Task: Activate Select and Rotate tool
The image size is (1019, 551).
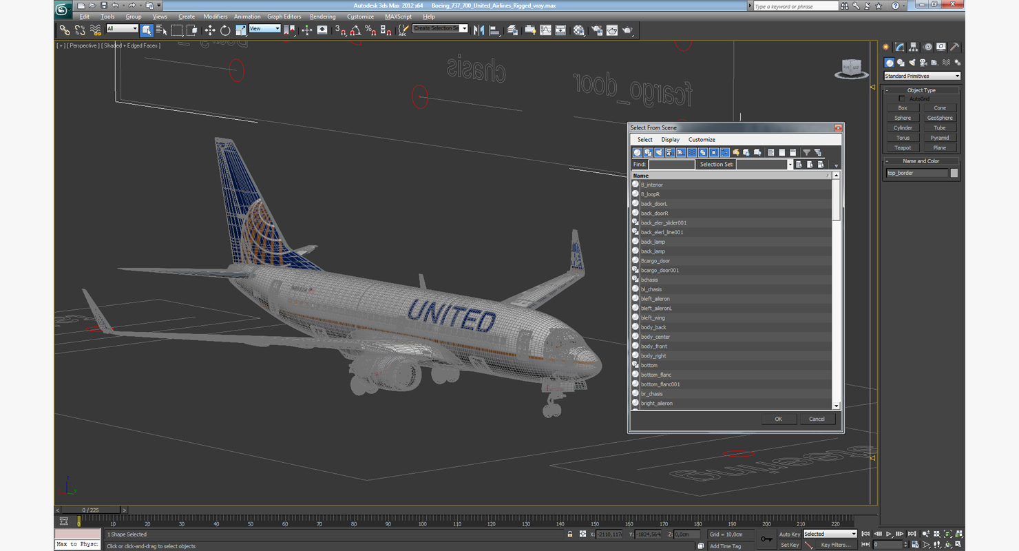Action: coord(225,30)
